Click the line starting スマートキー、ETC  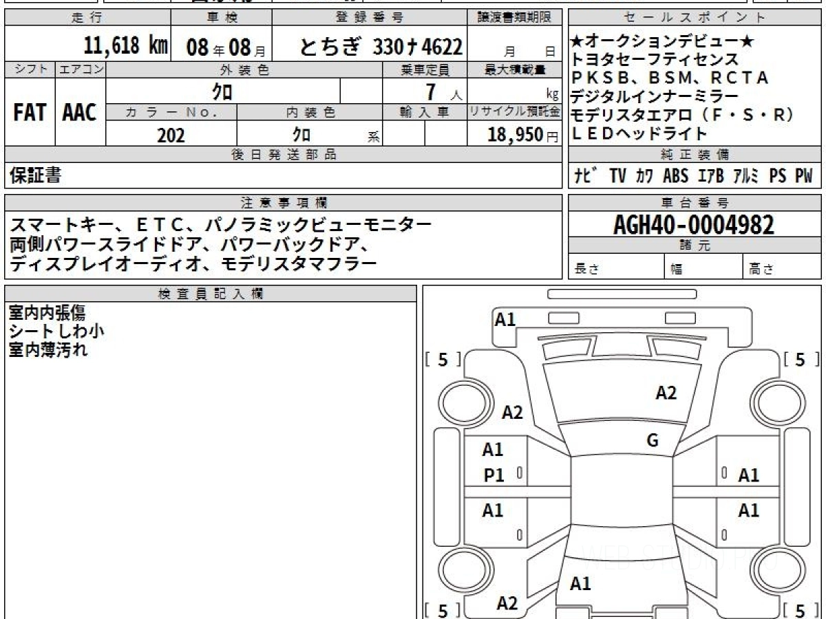221,224
